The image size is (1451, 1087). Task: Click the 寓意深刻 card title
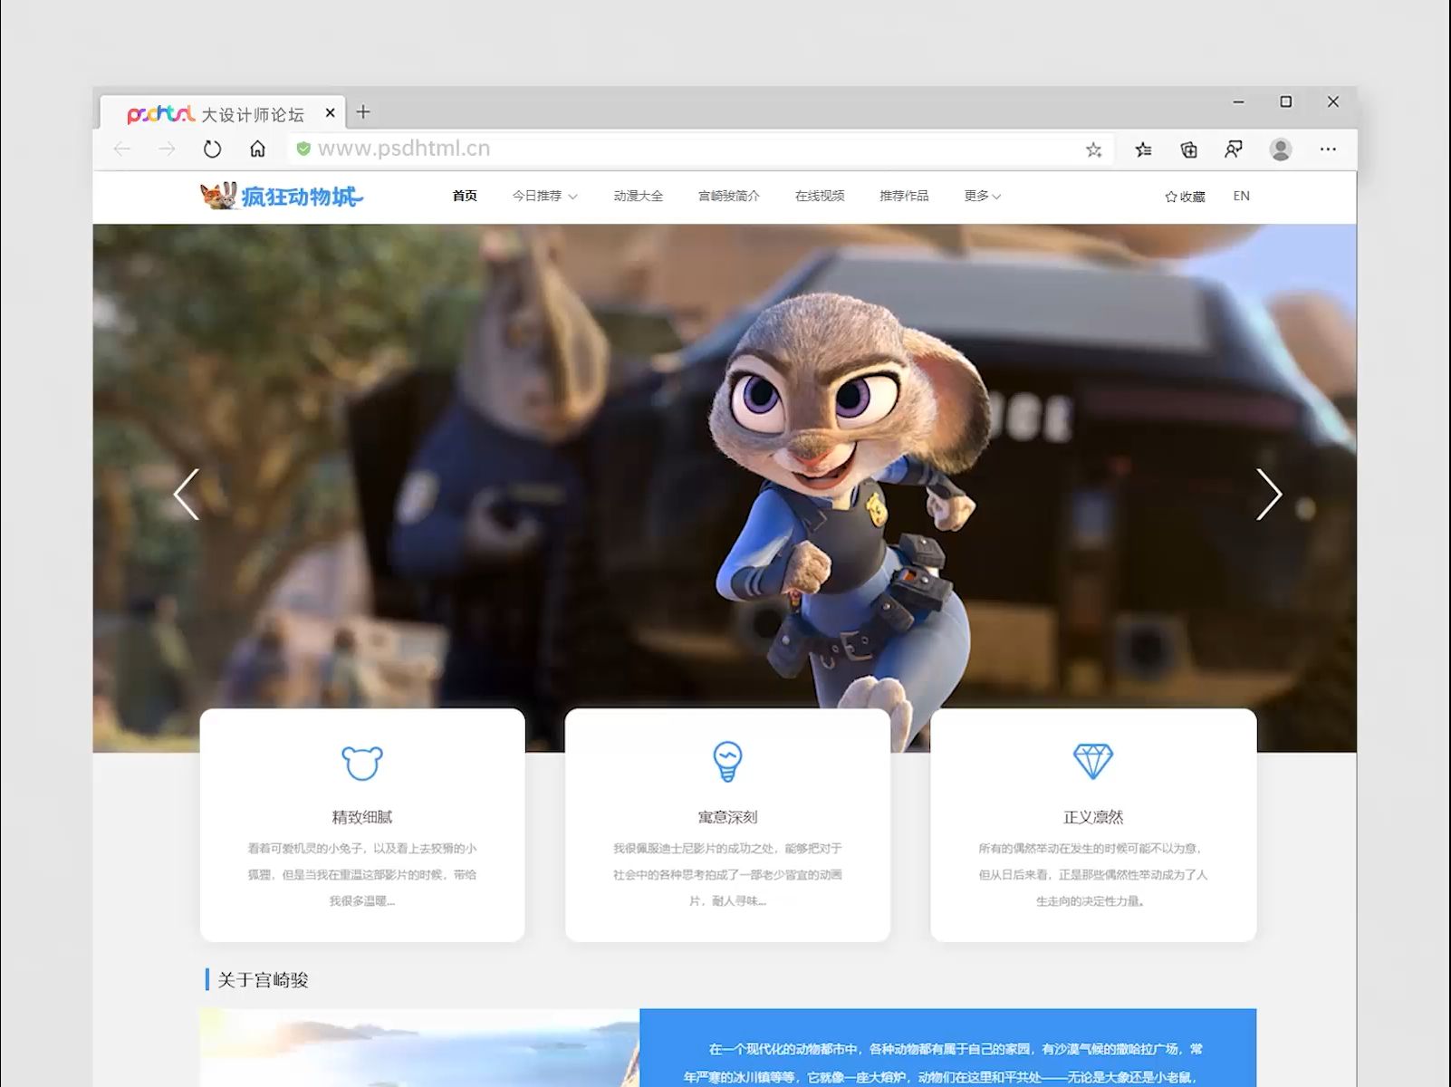point(727,817)
